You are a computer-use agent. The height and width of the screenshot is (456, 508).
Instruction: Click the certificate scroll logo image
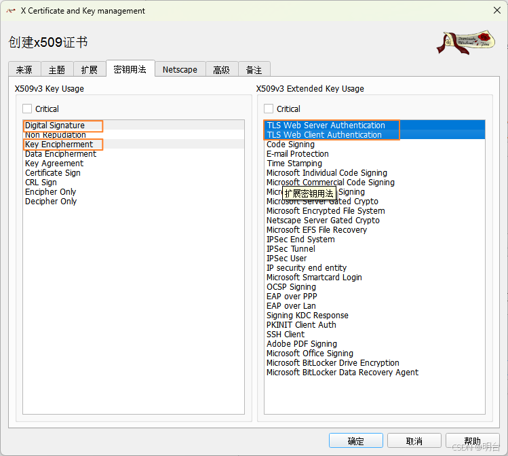pos(465,42)
